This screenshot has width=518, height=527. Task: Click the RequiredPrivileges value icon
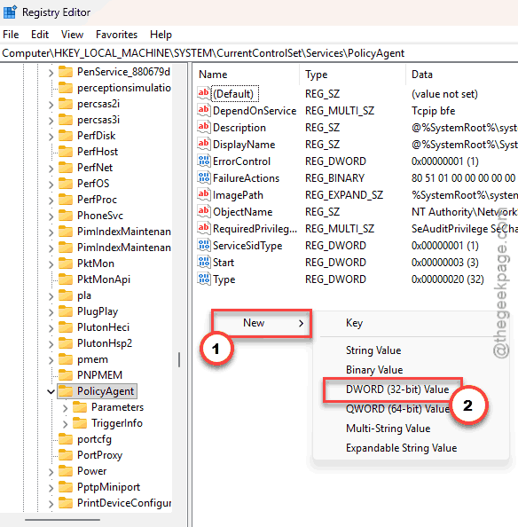click(x=204, y=228)
